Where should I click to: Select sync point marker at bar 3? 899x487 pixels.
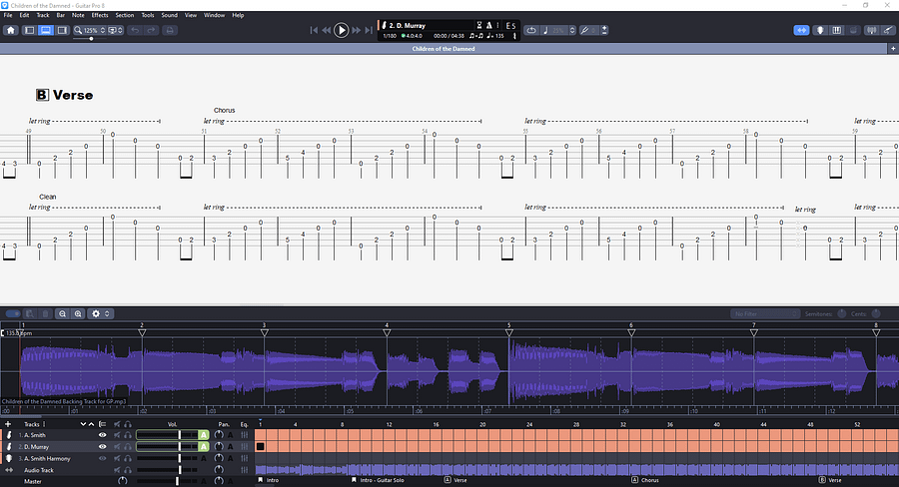265,332
